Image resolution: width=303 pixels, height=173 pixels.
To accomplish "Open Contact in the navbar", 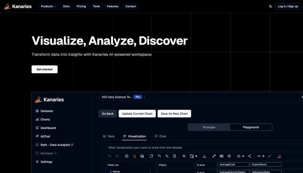I will coord(130,6).
